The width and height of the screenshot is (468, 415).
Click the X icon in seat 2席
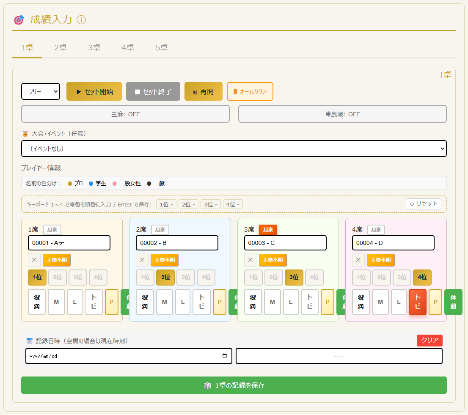(x=142, y=260)
